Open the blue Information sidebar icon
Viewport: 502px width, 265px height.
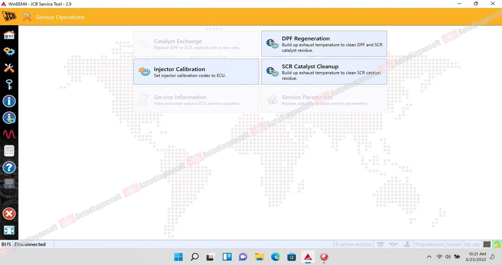9,101
